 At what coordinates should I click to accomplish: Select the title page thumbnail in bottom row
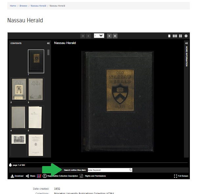(36, 145)
